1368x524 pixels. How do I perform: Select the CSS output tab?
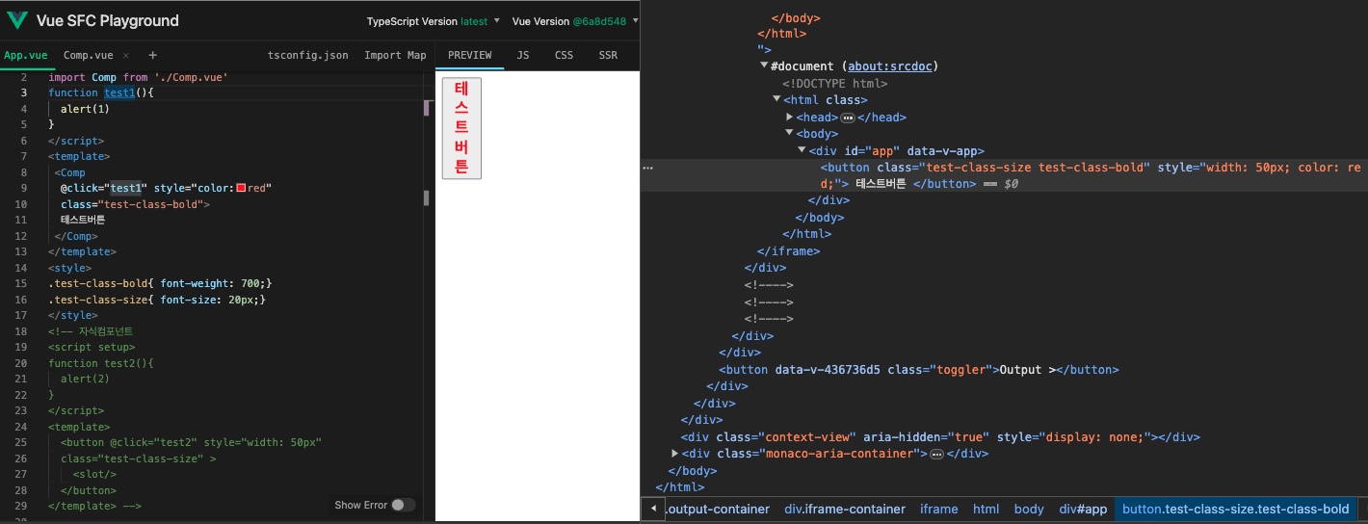[564, 55]
